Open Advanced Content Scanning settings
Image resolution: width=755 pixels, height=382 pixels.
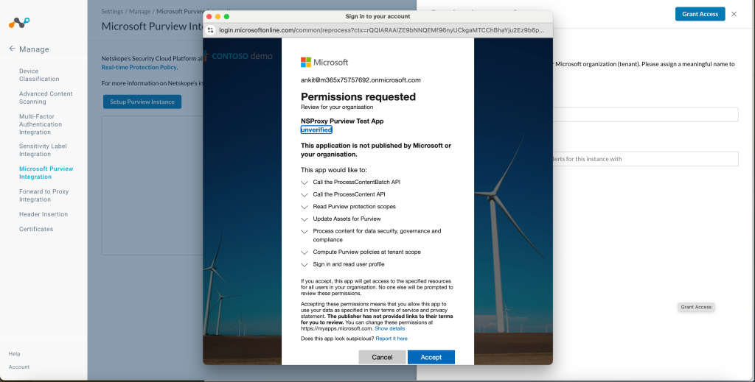(46, 98)
